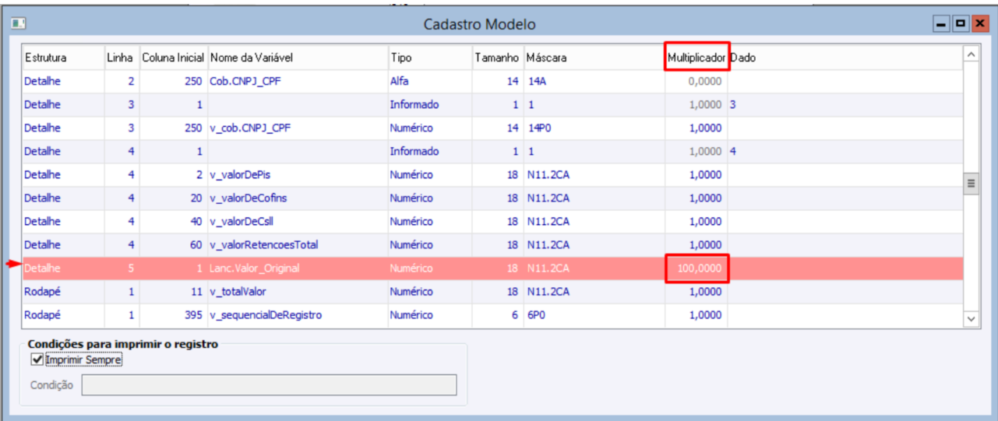Image resolution: width=998 pixels, height=421 pixels.
Task: Click the Máscara column header
Action: click(x=594, y=58)
